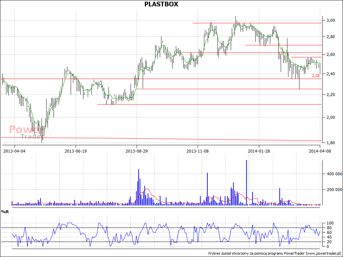Click the PowerTrader attribution text at bottom
Screen dimensions: 343x257
(x=275, y=254)
